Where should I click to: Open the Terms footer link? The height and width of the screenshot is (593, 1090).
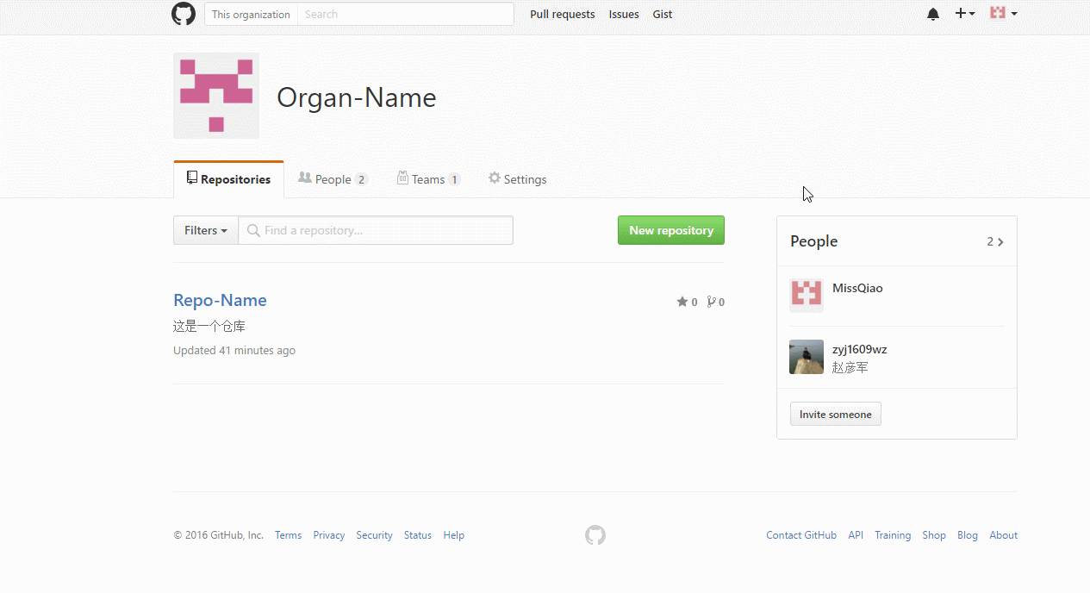pyautogui.click(x=288, y=535)
